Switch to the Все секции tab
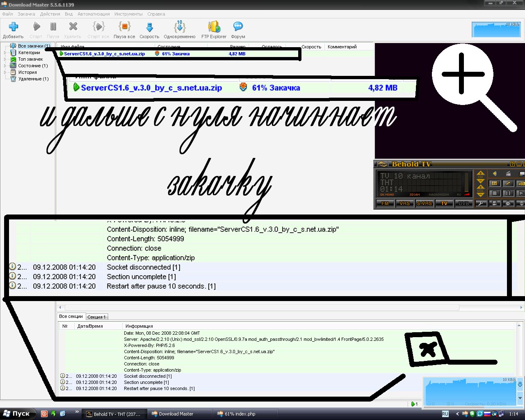 coord(71,317)
